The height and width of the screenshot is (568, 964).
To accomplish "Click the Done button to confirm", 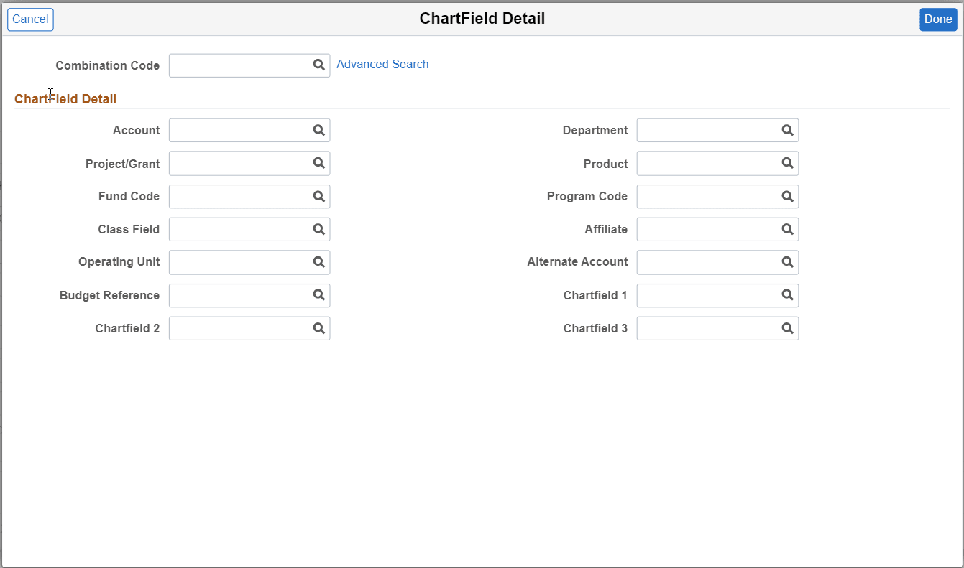I will (x=938, y=19).
